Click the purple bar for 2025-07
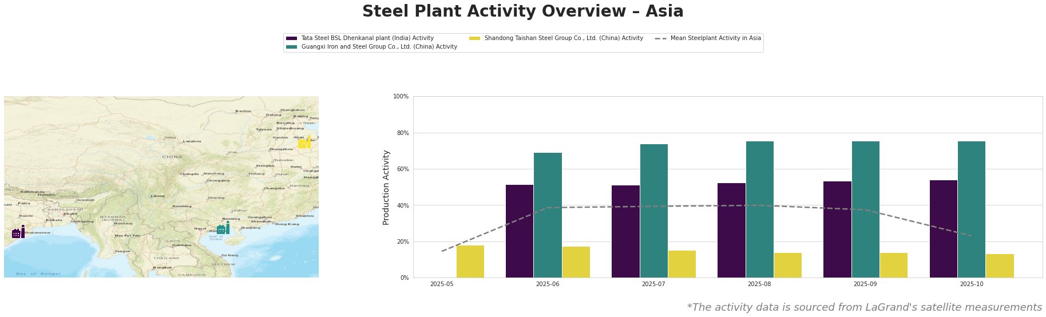 click(x=625, y=231)
